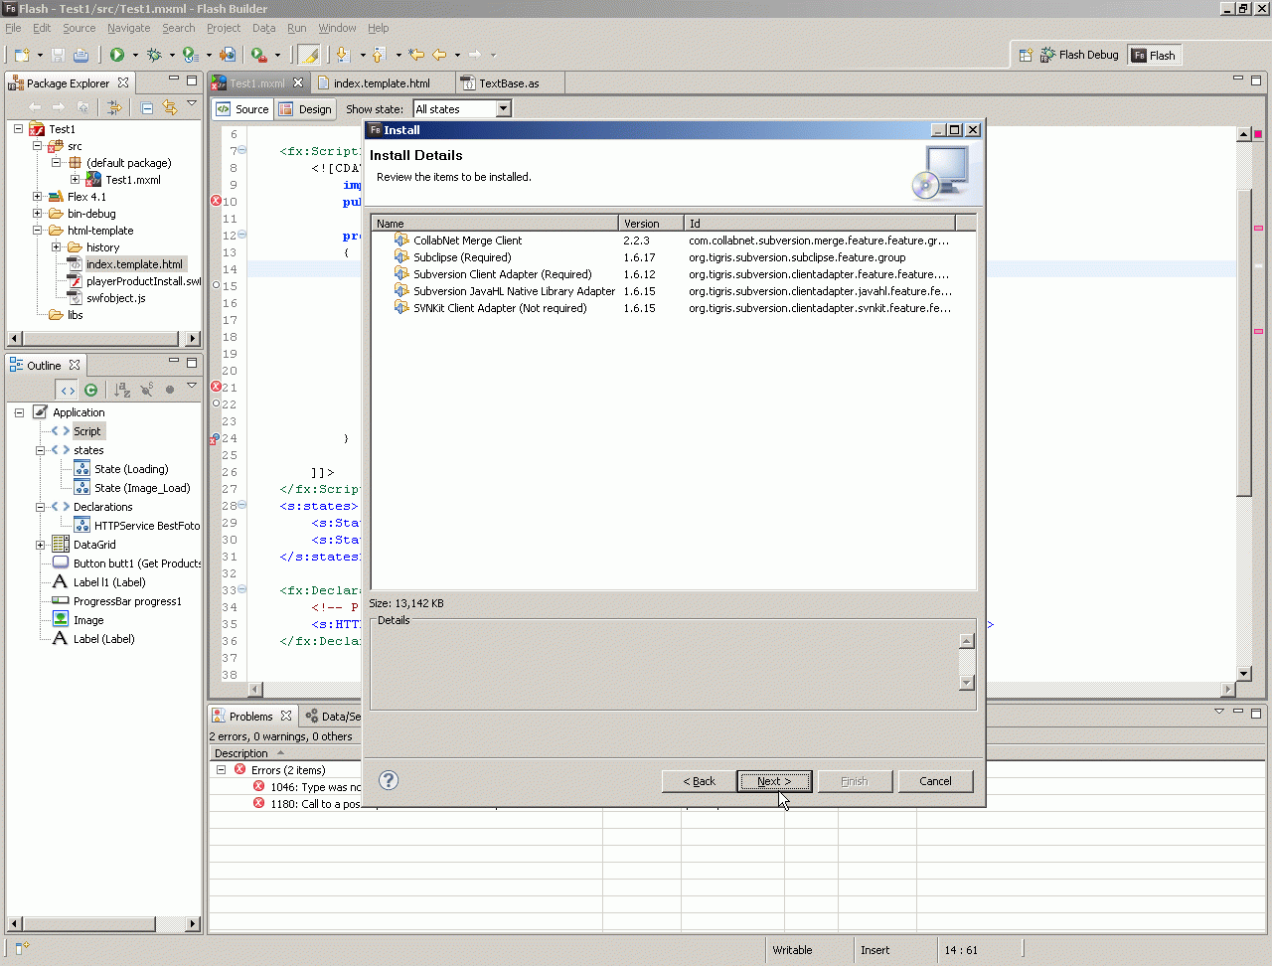Click Back in the Install dialog
The image size is (1272, 966).
point(700,781)
